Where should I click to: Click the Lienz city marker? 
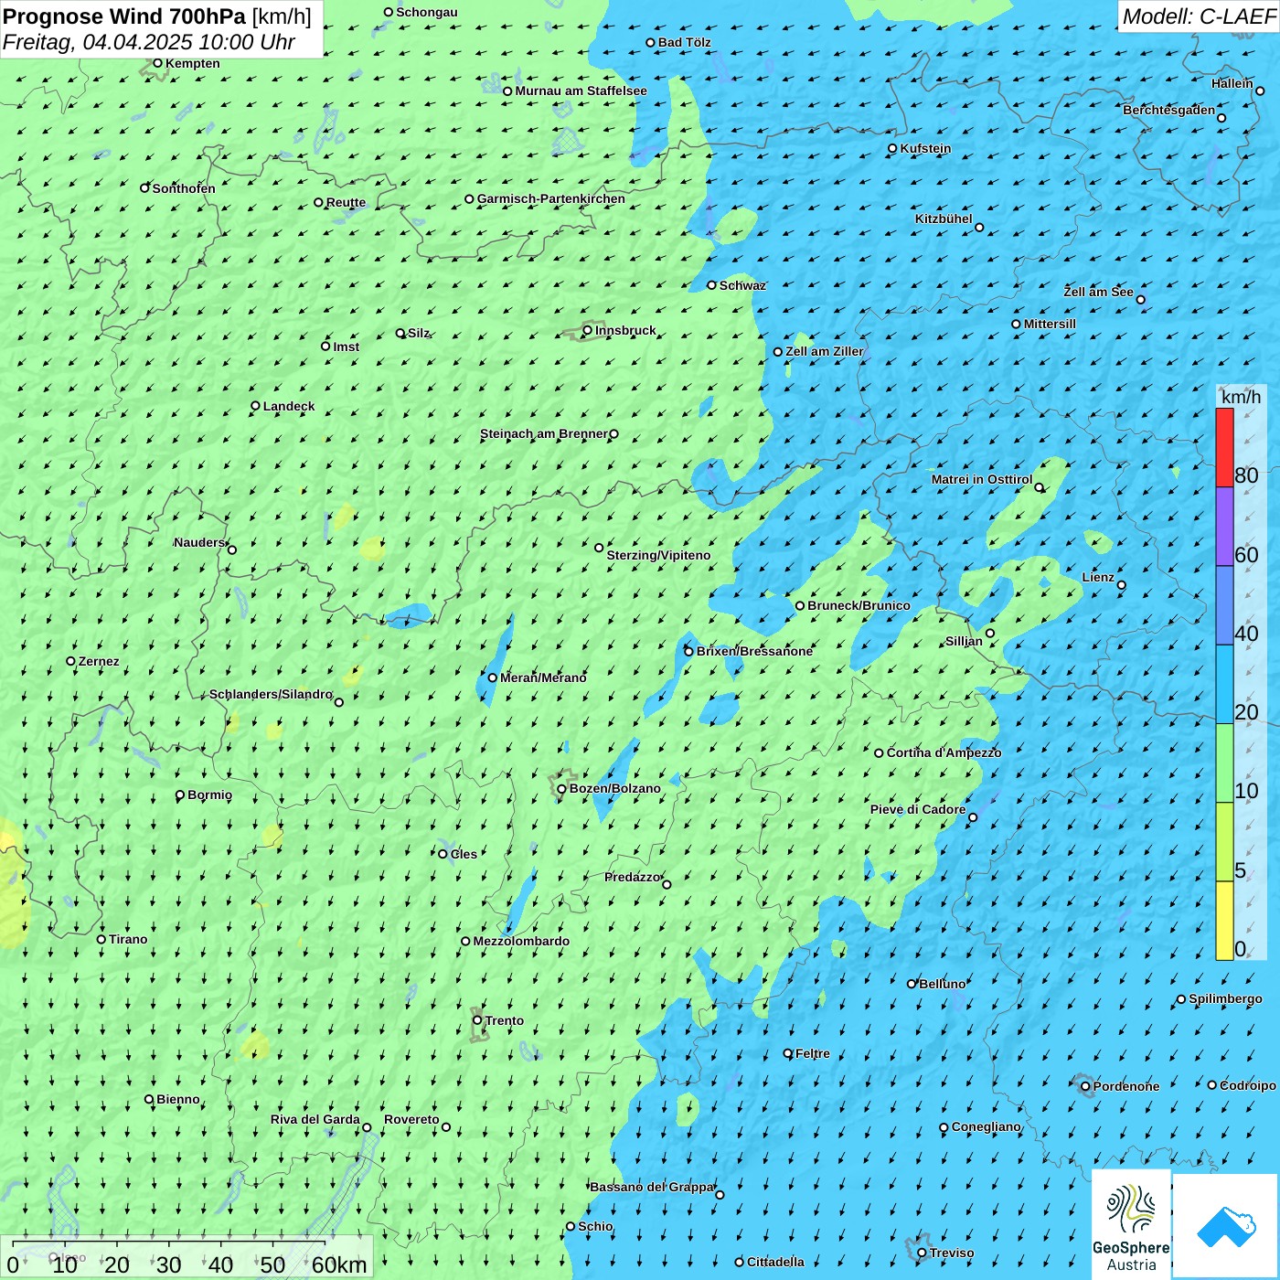pos(1122,585)
